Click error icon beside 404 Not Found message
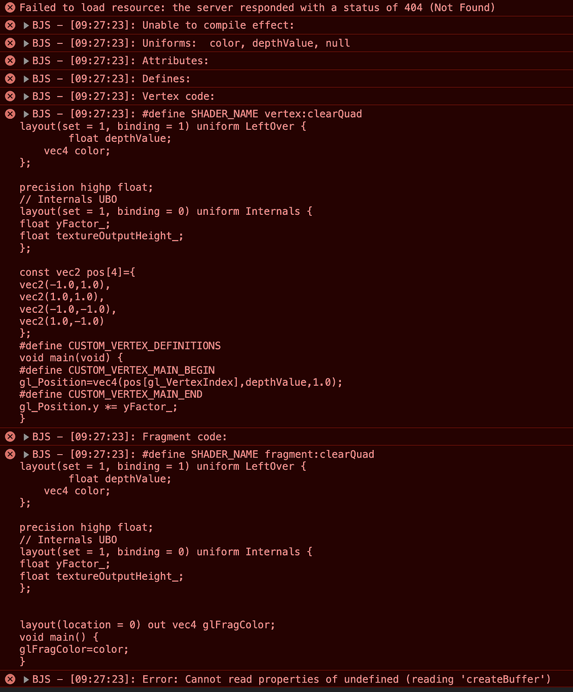This screenshot has width=573, height=692. pyautogui.click(x=10, y=7)
